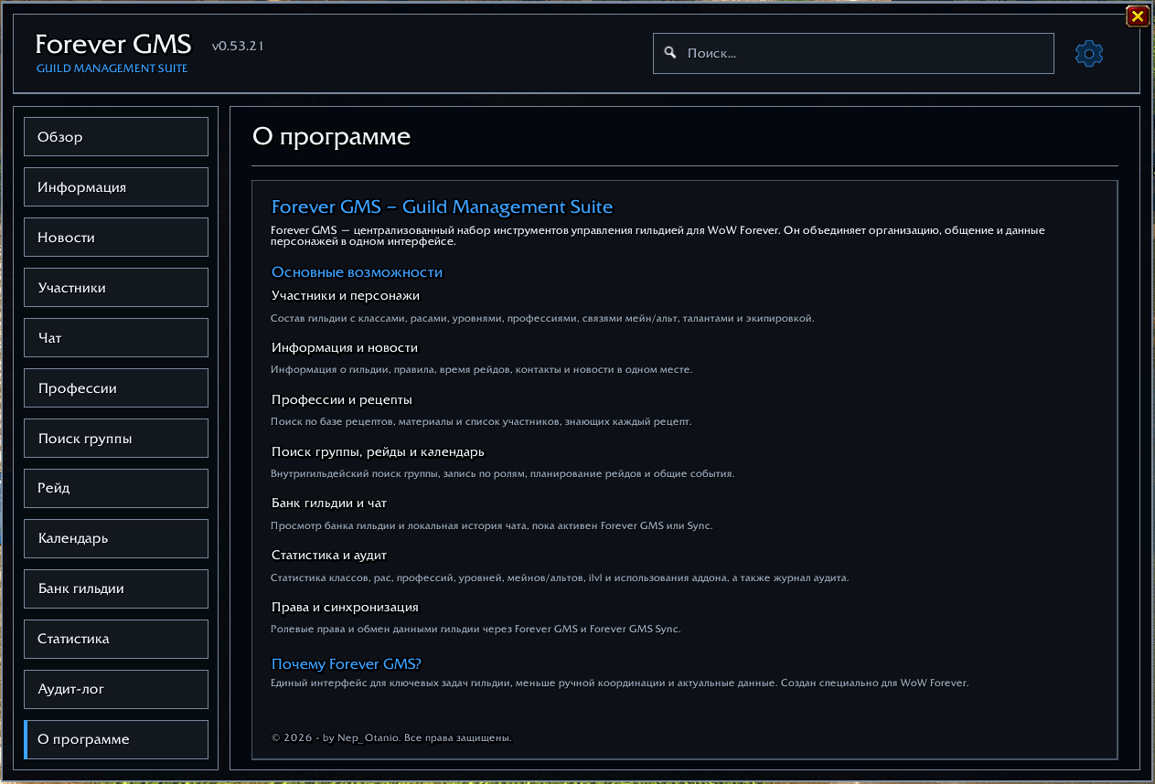Image resolution: width=1155 pixels, height=784 pixels.
Task: Switch to the Информация tab
Action: coord(116,187)
